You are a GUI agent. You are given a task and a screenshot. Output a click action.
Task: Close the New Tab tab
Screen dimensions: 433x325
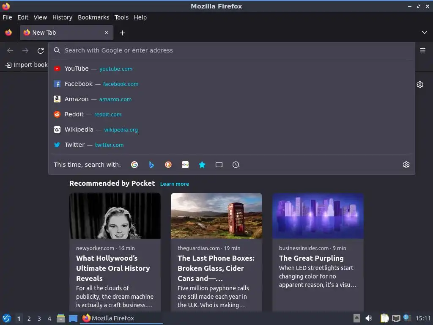coord(107,33)
